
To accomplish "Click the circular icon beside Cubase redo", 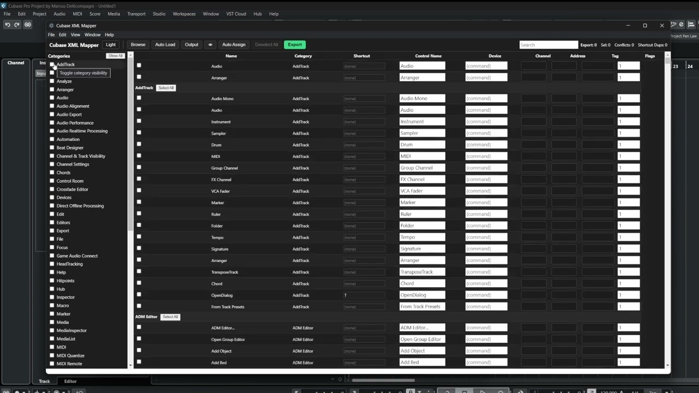I will [x=28, y=25].
